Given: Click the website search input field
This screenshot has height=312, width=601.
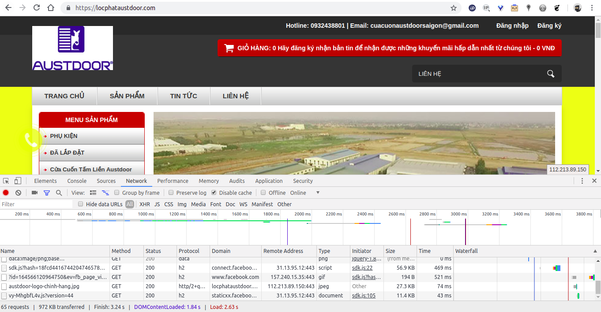Looking at the screenshot, I should pyautogui.click(x=478, y=74).
